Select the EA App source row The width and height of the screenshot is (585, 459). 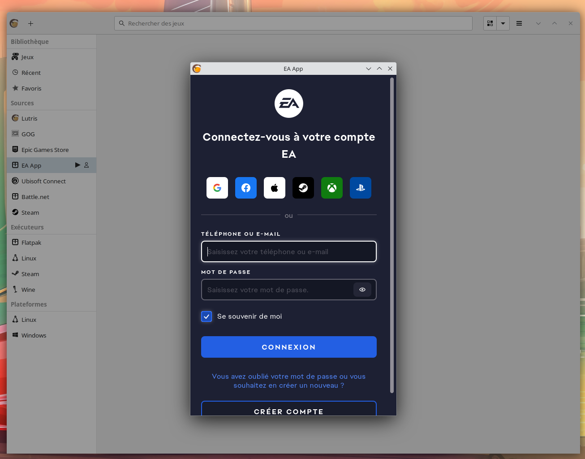(x=52, y=165)
